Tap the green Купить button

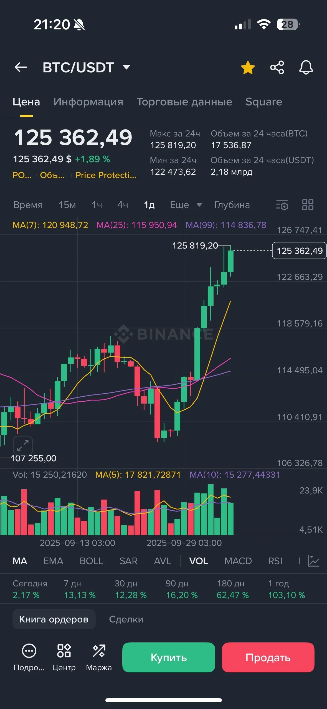[169, 657]
